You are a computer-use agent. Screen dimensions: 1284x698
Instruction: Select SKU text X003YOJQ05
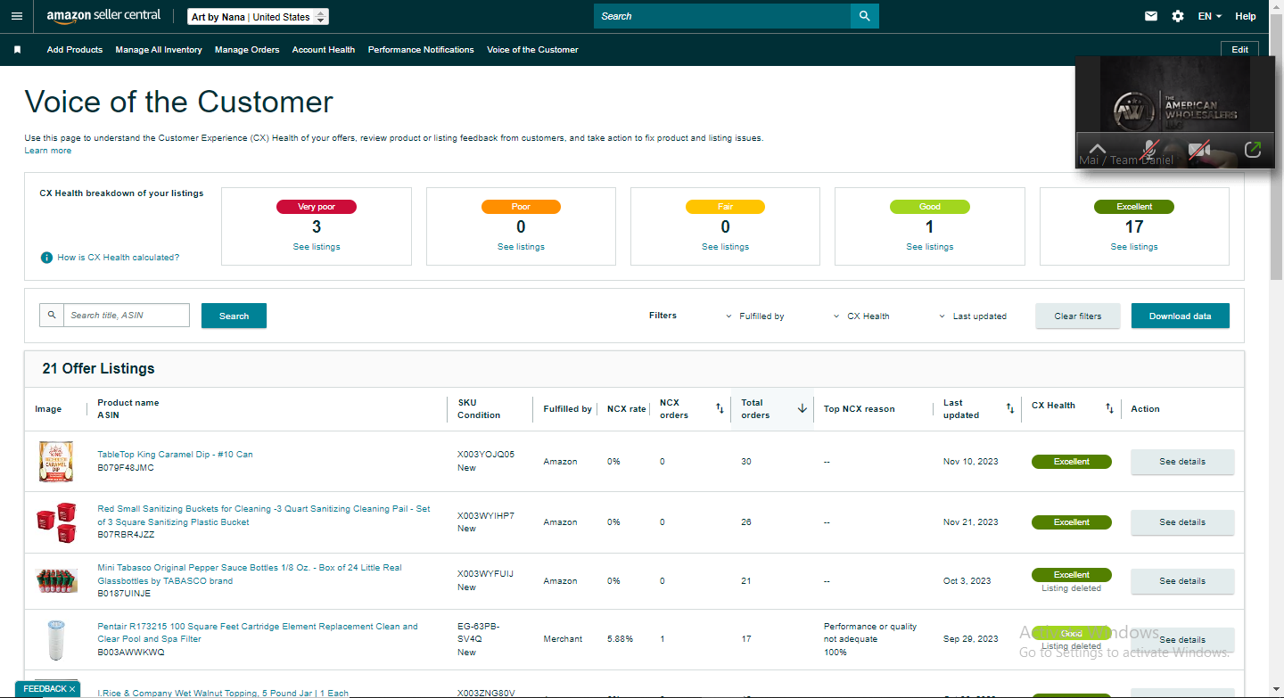pyautogui.click(x=486, y=455)
